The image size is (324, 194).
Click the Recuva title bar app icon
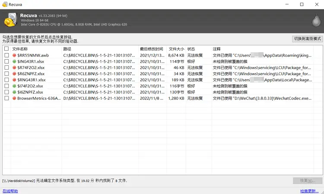[x=5, y=4]
